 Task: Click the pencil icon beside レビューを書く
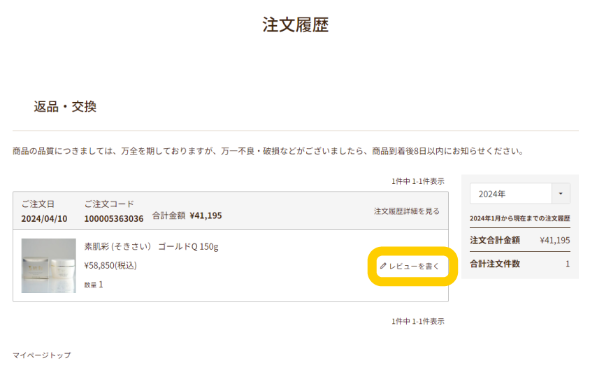click(383, 266)
